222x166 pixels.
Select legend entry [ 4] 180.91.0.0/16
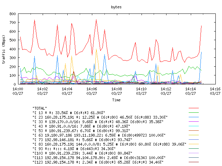pyautogui.click(x=81, y=126)
